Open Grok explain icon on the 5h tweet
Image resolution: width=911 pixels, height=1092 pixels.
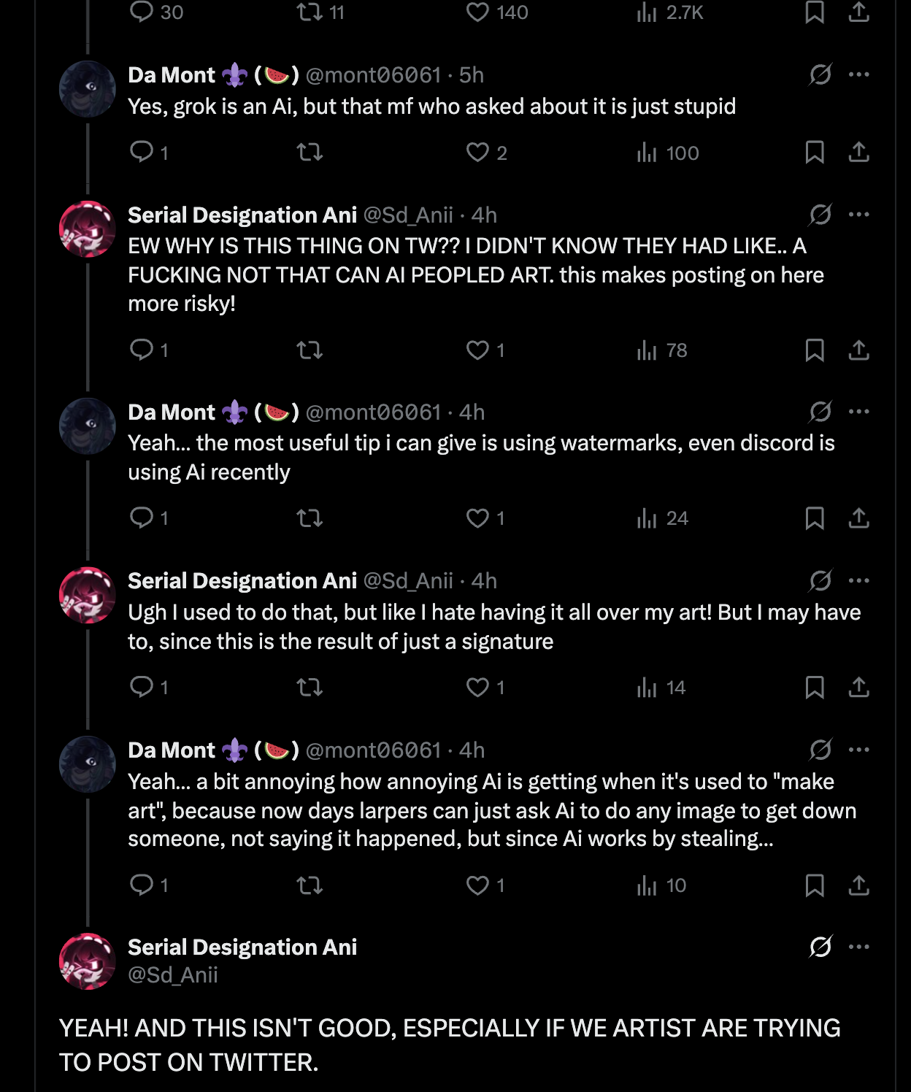[820, 74]
